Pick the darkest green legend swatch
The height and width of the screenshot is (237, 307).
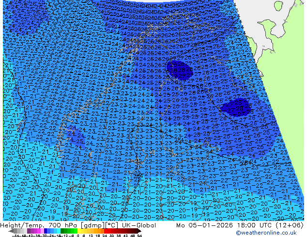click(x=62, y=231)
